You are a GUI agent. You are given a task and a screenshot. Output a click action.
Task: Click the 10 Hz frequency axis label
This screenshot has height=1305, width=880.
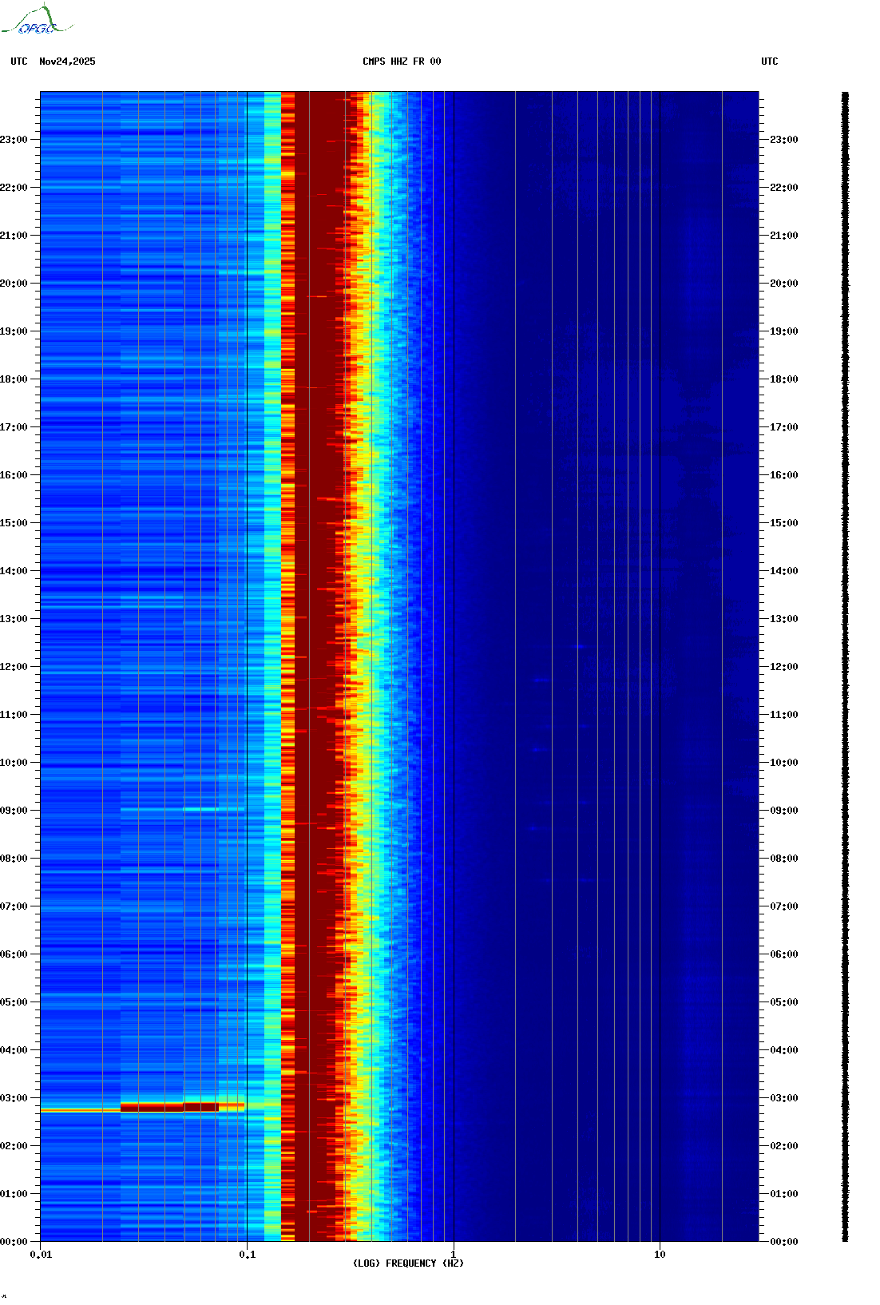point(660,1255)
